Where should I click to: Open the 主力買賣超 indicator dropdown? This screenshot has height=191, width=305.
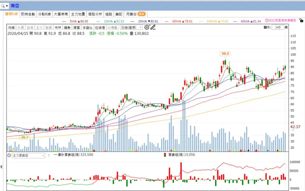(x=28, y=156)
